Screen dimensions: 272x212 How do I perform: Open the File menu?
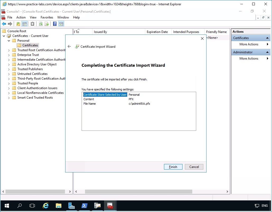coord(10,17)
